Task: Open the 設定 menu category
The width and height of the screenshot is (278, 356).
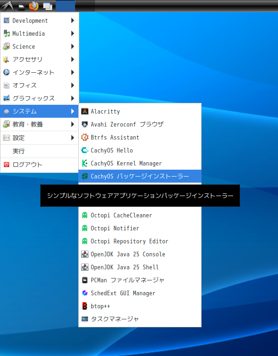Action: pyautogui.click(x=39, y=138)
